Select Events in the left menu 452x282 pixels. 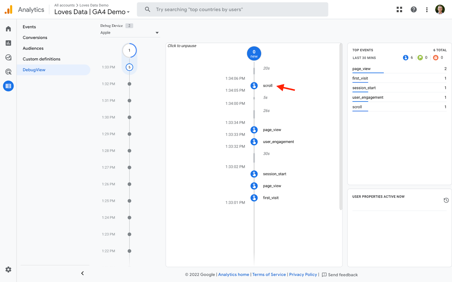coord(29,27)
